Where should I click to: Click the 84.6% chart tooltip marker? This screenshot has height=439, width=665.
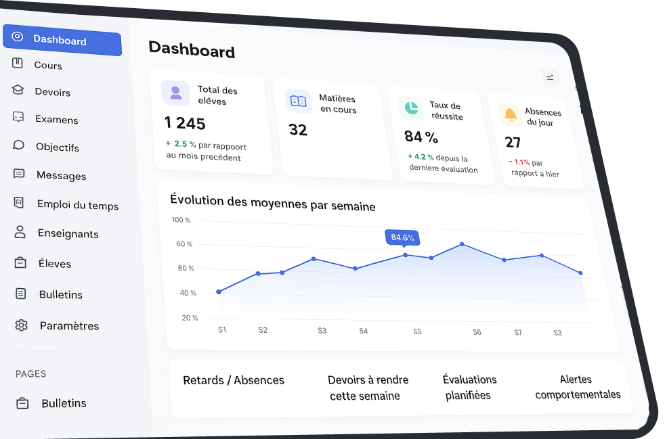pos(402,237)
